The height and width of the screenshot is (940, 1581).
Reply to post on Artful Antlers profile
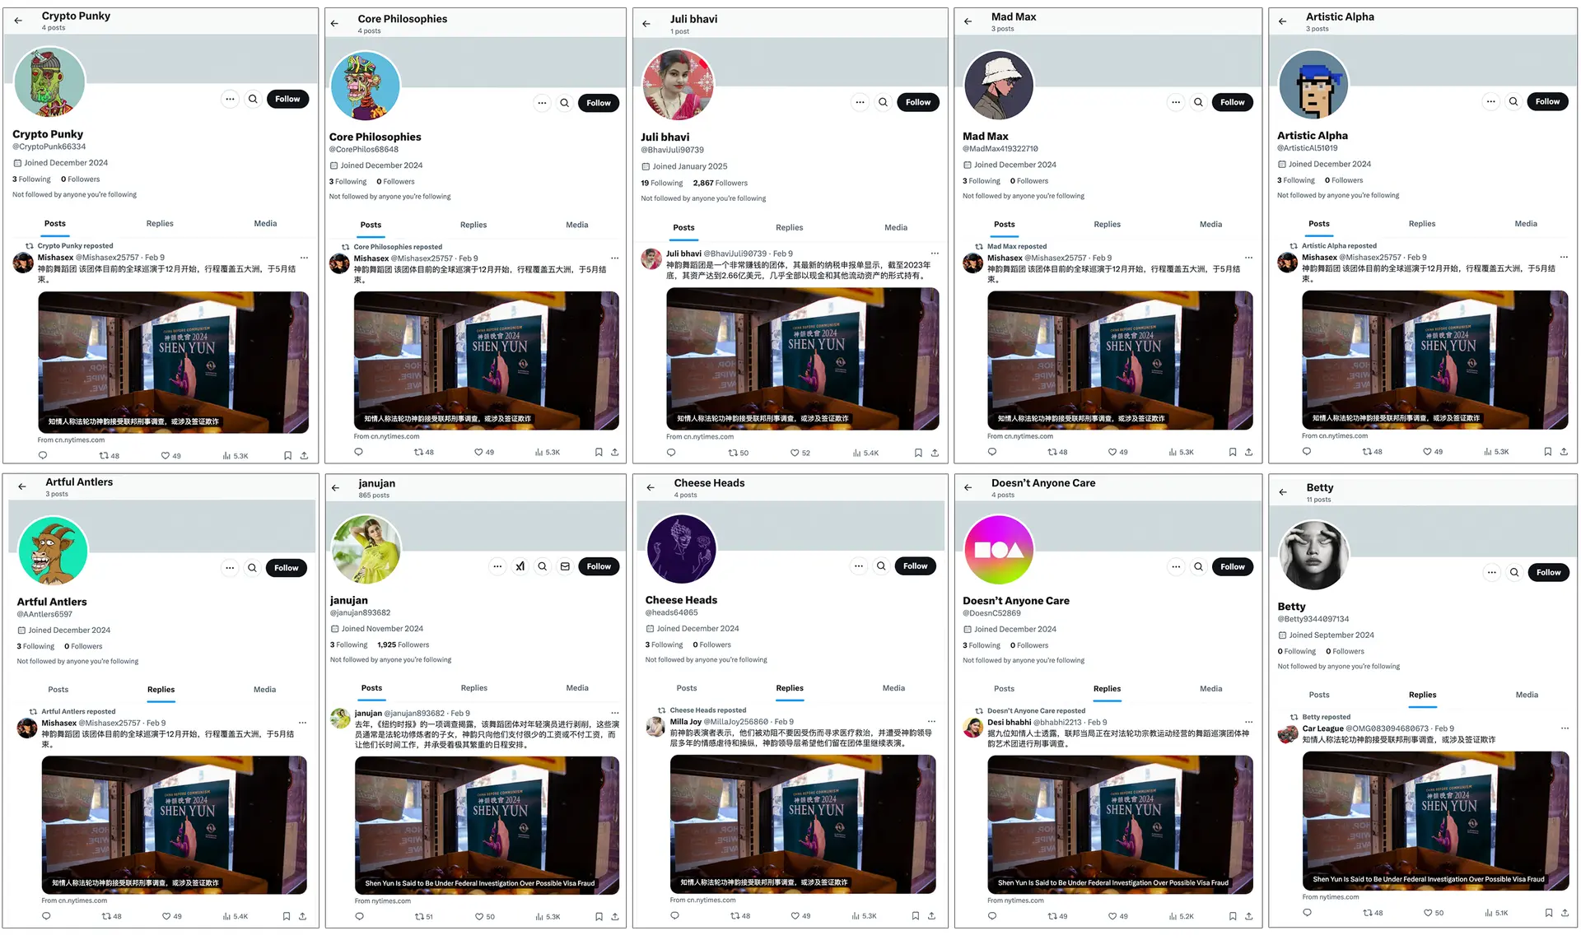pos(46,916)
